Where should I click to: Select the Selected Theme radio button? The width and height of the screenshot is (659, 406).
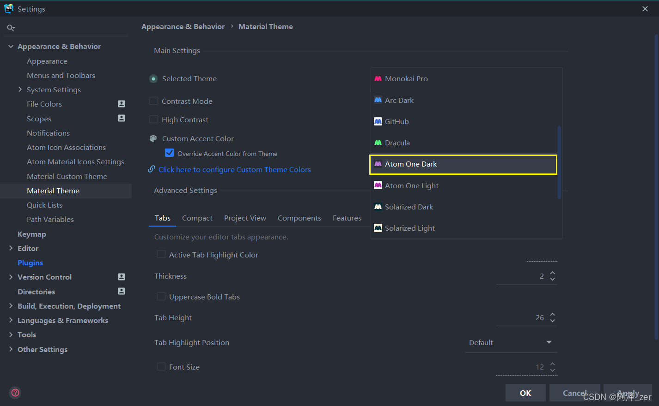(153, 79)
